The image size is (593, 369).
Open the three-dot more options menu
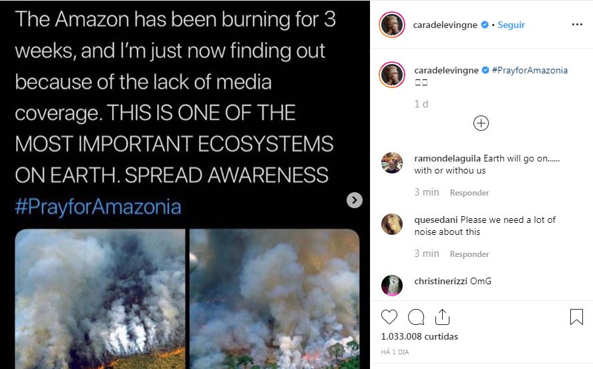pyautogui.click(x=577, y=25)
